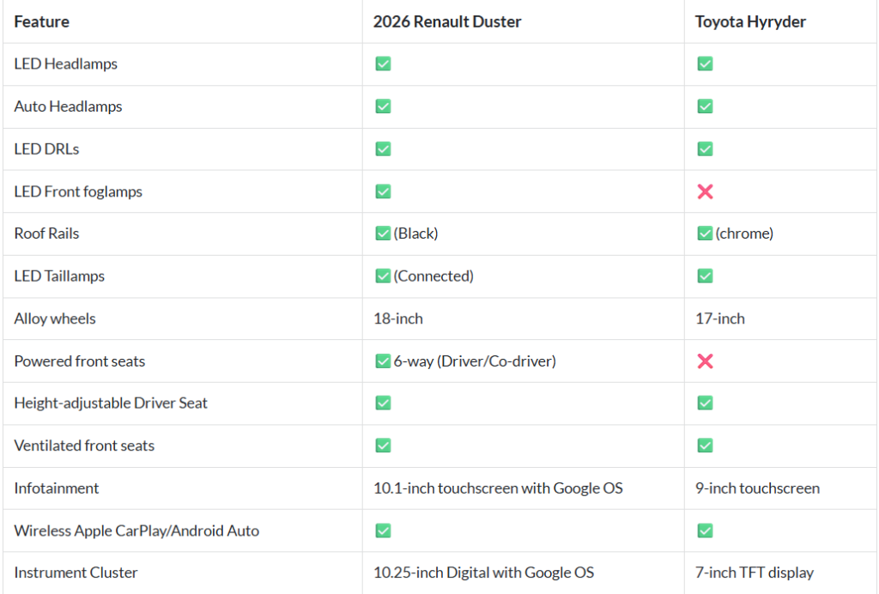The image size is (879, 594).
Task: Click the Hyryder LED Taillamps checkmark
Action: tap(705, 276)
